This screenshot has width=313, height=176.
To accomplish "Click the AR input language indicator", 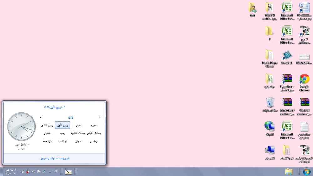I will coord(56,171).
